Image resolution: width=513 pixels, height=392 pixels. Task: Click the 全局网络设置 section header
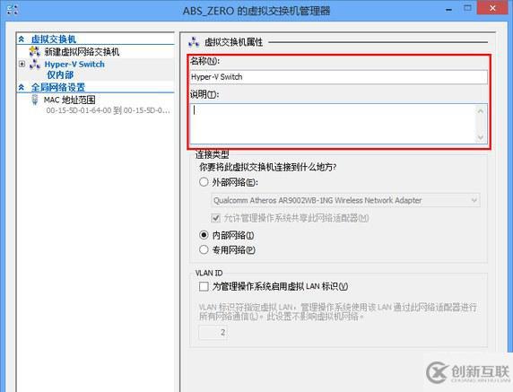click(x=58, y=87)
